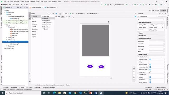Click the project panel settings gear
This screenshot has width=169, height=95.
pyautogui.click(x=24, y=8)
